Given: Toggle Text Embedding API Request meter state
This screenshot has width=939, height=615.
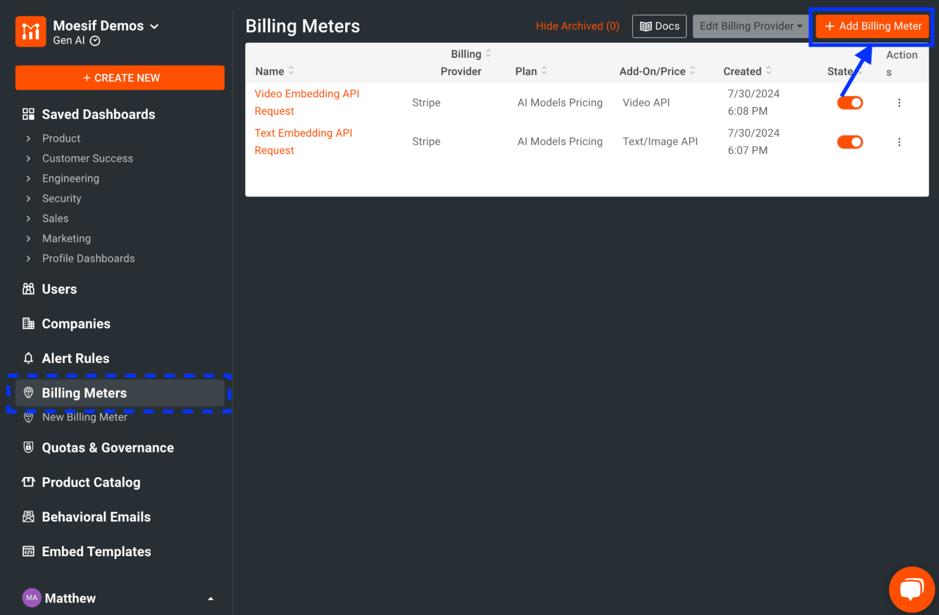Looking at the screenshot, I should click(850, 142).
